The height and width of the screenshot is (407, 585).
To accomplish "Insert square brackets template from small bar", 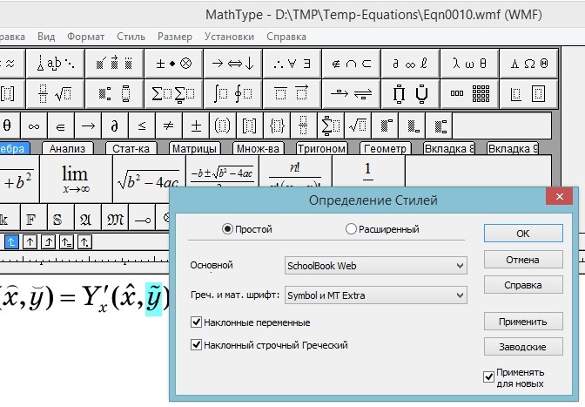I will tap(250, 125).
